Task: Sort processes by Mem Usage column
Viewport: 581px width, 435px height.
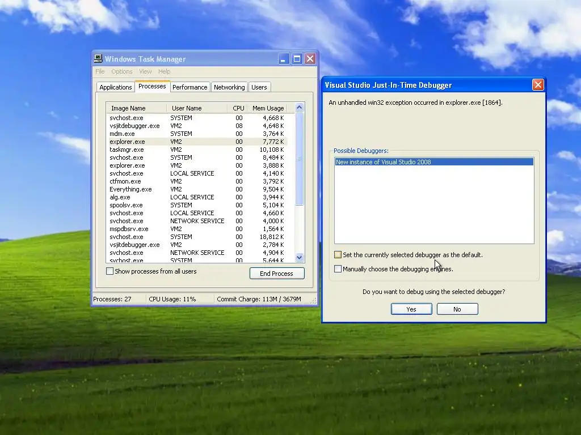Action: (x=267, y=108)
